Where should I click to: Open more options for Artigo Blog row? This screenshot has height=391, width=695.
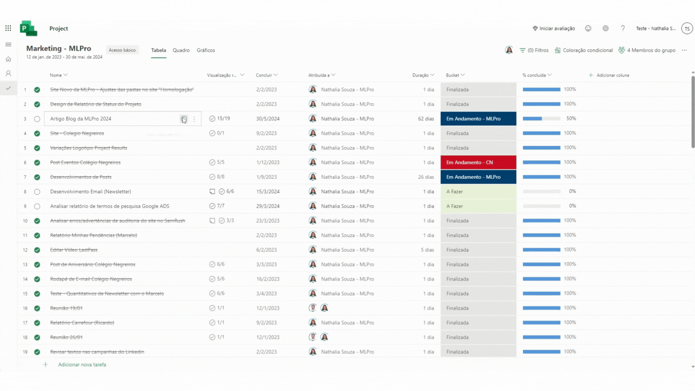[194, 119]
